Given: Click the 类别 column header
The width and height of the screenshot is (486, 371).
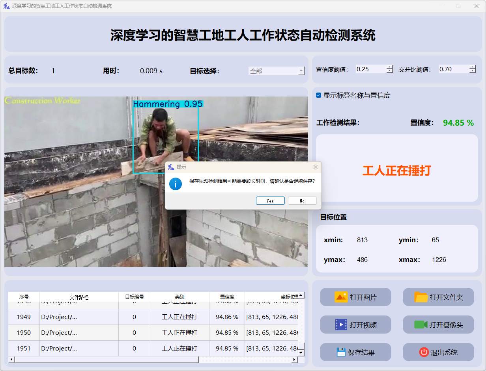Looking at the screenshot, I should pos(179,297).
